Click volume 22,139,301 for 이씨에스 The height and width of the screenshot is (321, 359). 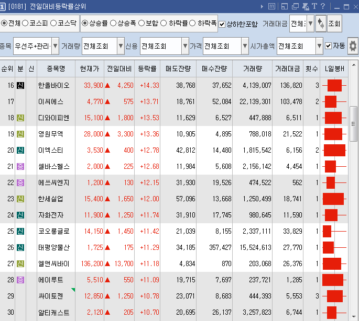[x=255, y=101]
